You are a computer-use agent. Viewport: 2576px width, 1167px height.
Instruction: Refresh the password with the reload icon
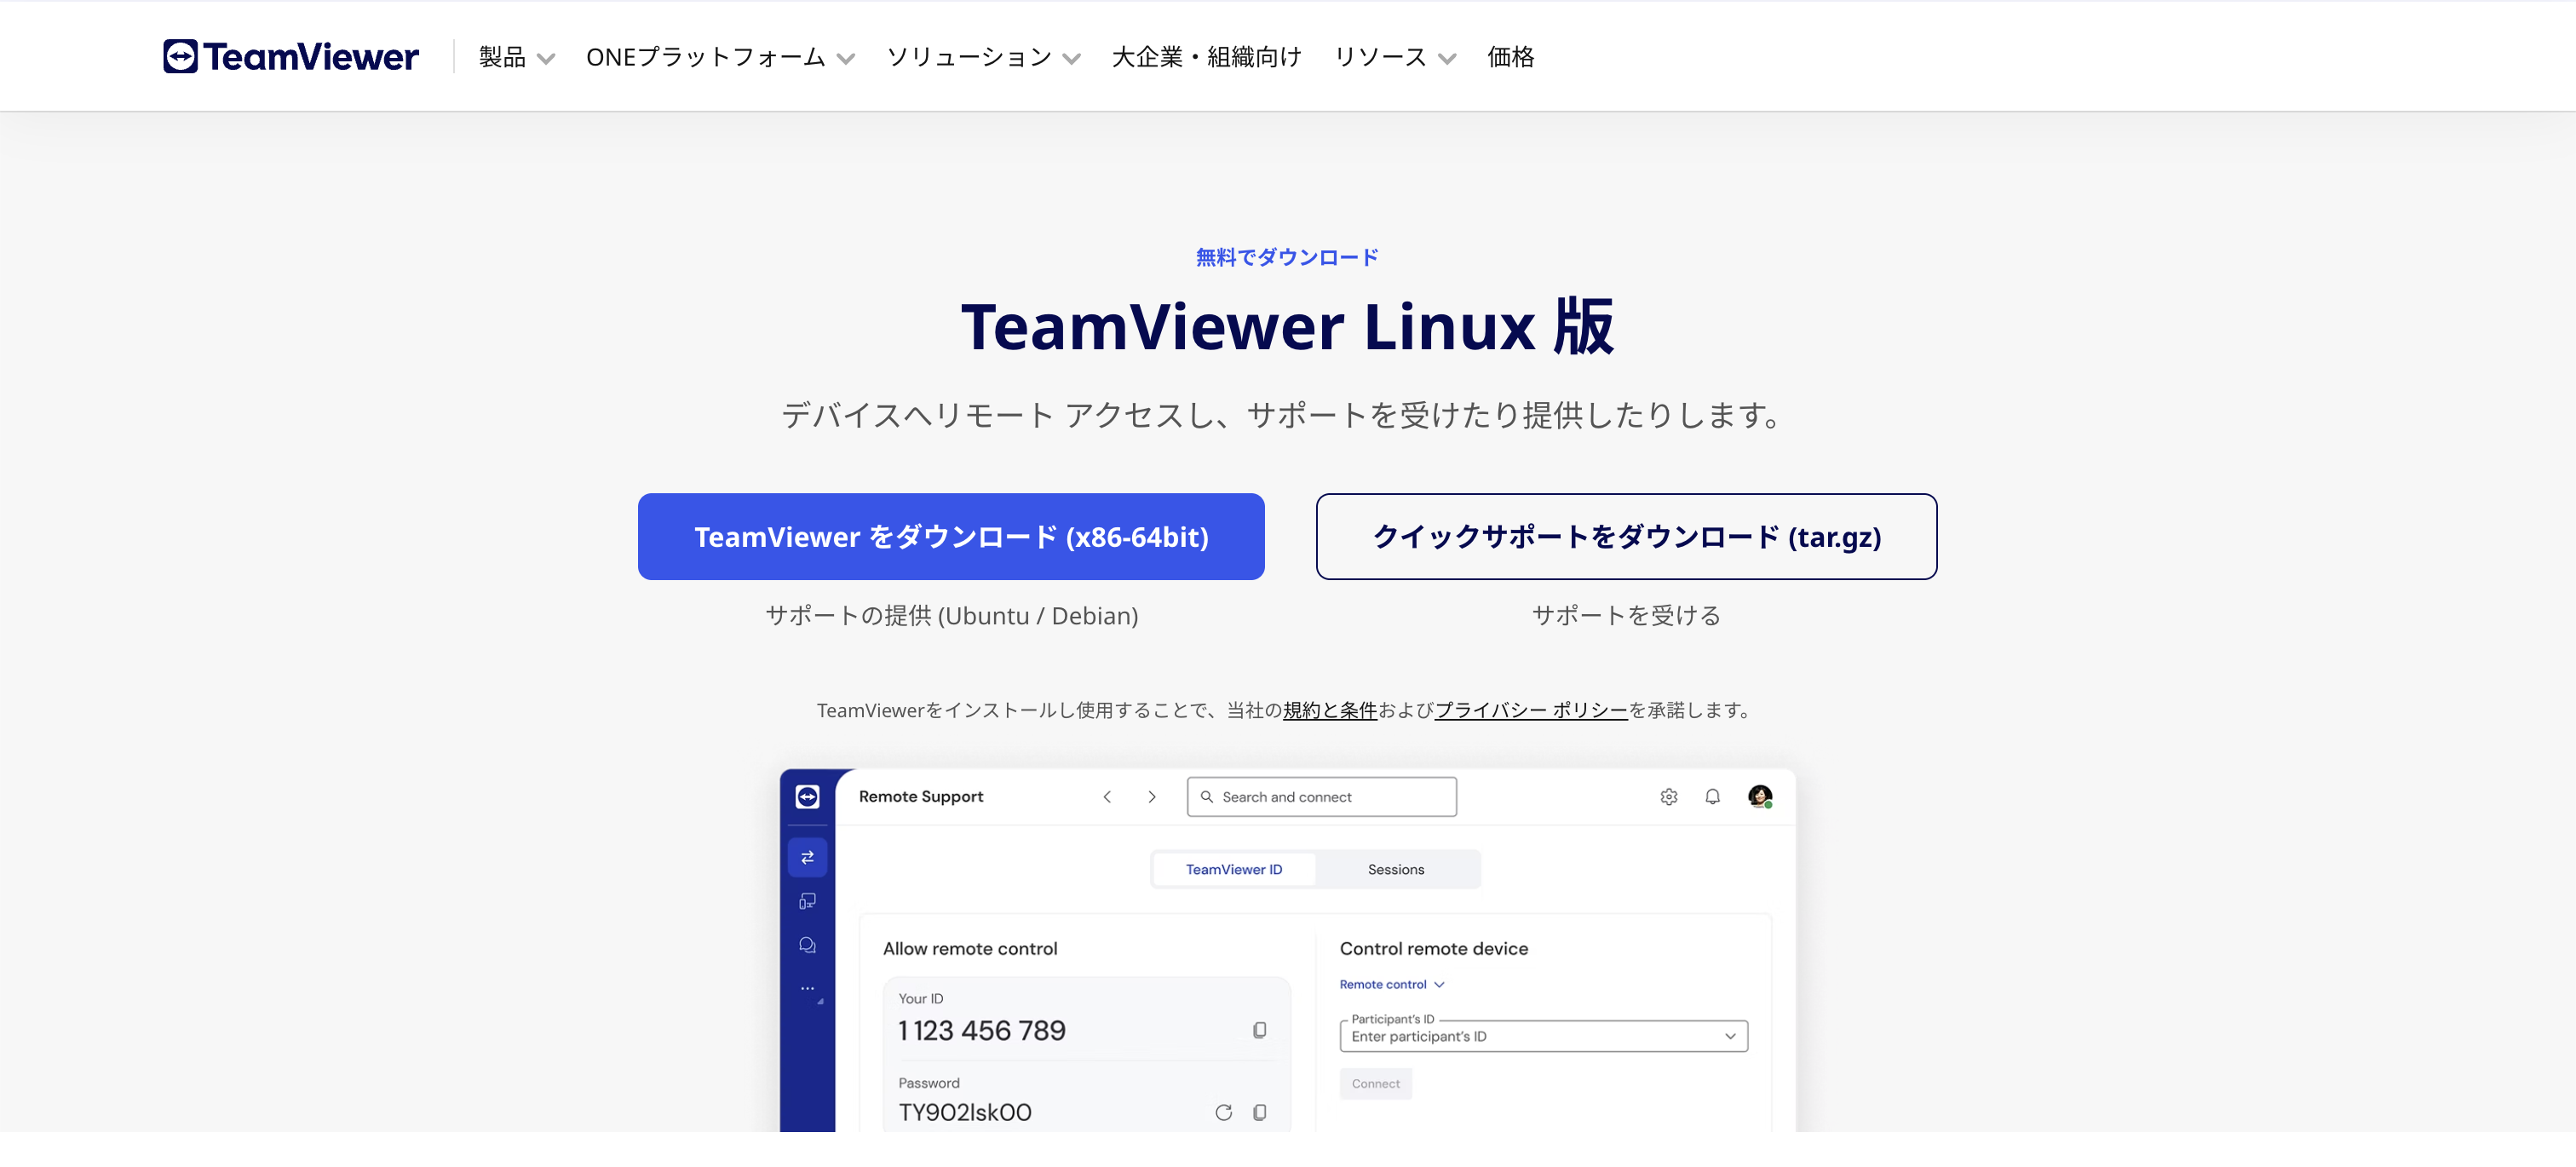point(1224,1112)
